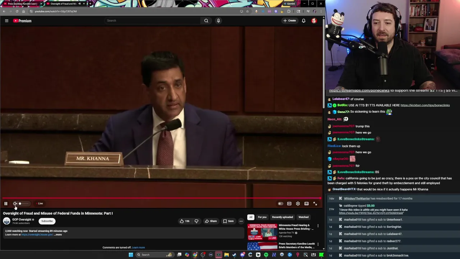
Task: Open the more actions ellipsis under the video
Action: 241,221
